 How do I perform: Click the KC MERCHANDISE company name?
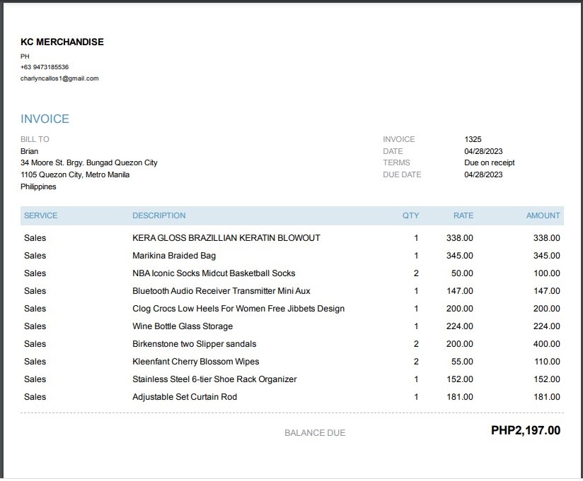tap(62, 42)
